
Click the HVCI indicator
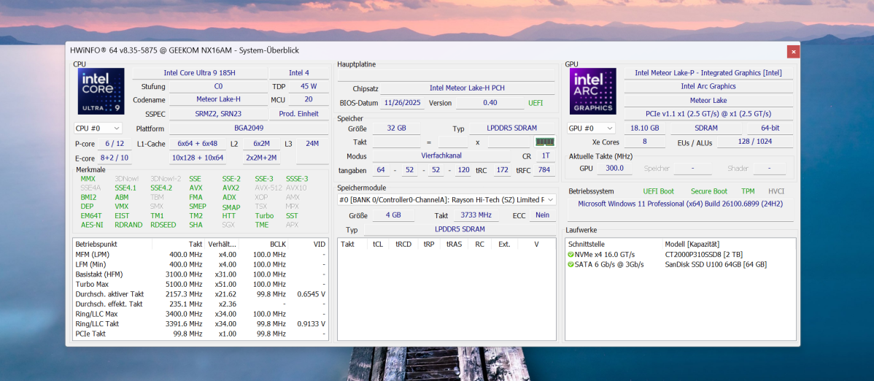pos(776,191)
